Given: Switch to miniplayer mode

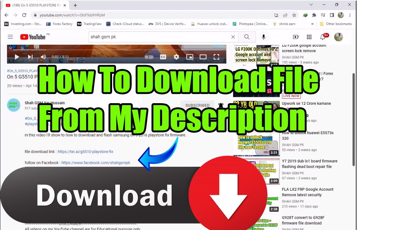Looking at the screenshot, I should 190,57.
